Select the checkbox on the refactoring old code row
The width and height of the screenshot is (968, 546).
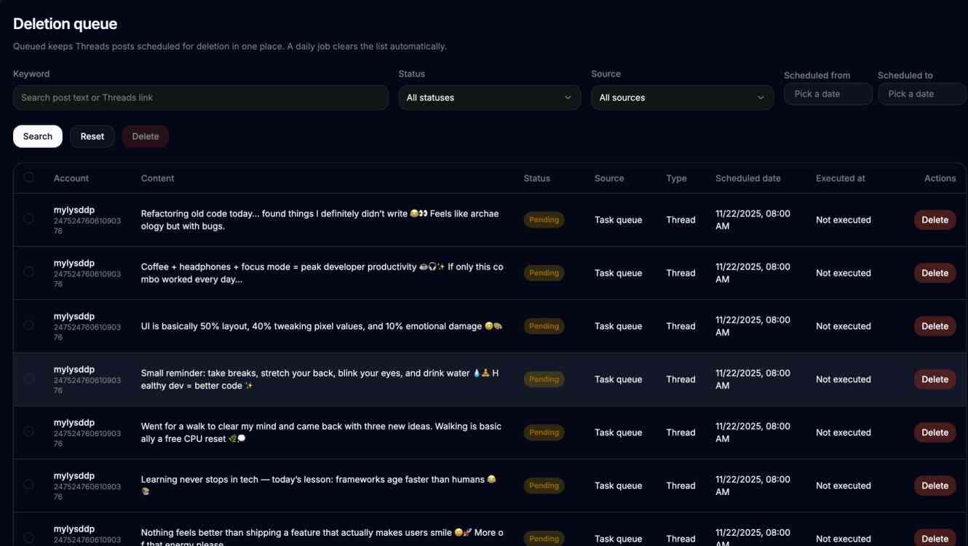29,219
